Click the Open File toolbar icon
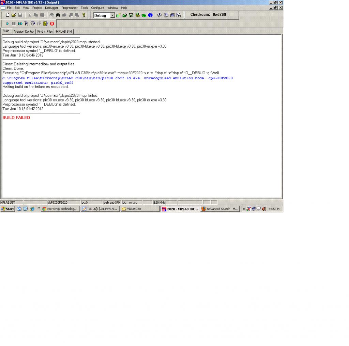Viewport: 349px width, 346px height. (14, 15)
